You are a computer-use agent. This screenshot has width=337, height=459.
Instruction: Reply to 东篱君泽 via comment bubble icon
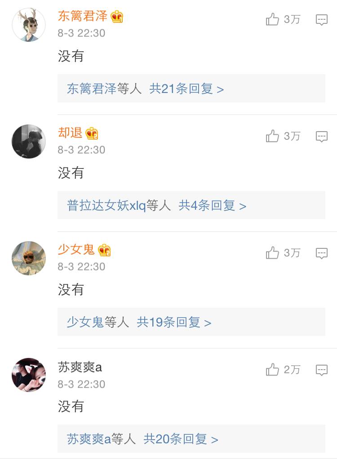tap(321, 20)
